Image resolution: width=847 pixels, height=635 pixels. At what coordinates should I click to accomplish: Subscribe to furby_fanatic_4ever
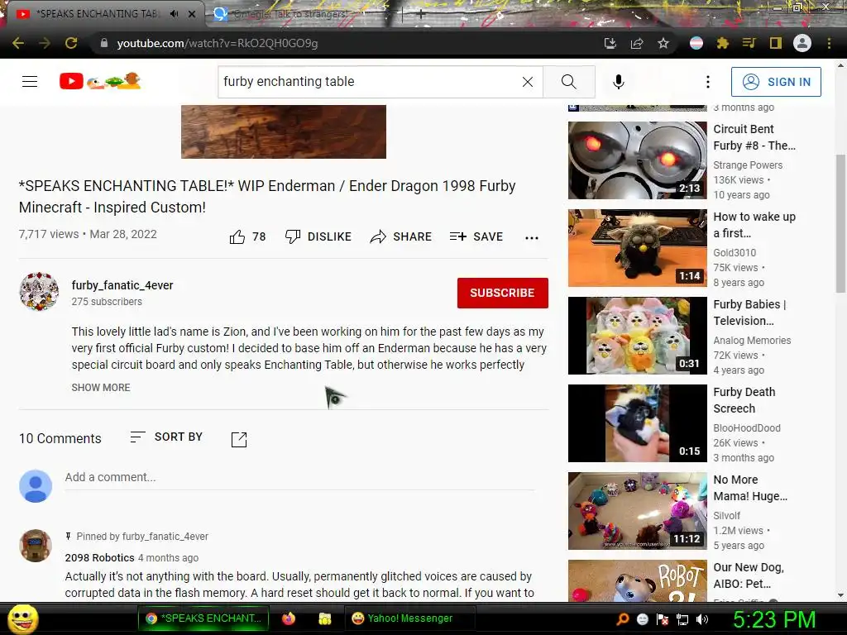[502, 293]
